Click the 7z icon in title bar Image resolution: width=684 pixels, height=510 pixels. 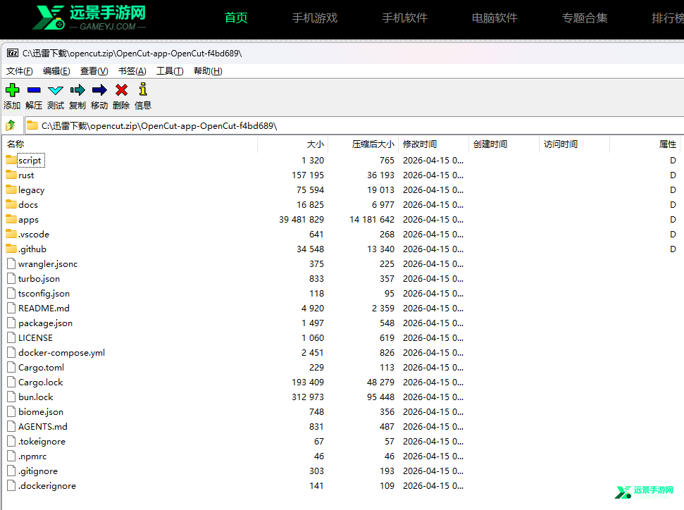13,54
